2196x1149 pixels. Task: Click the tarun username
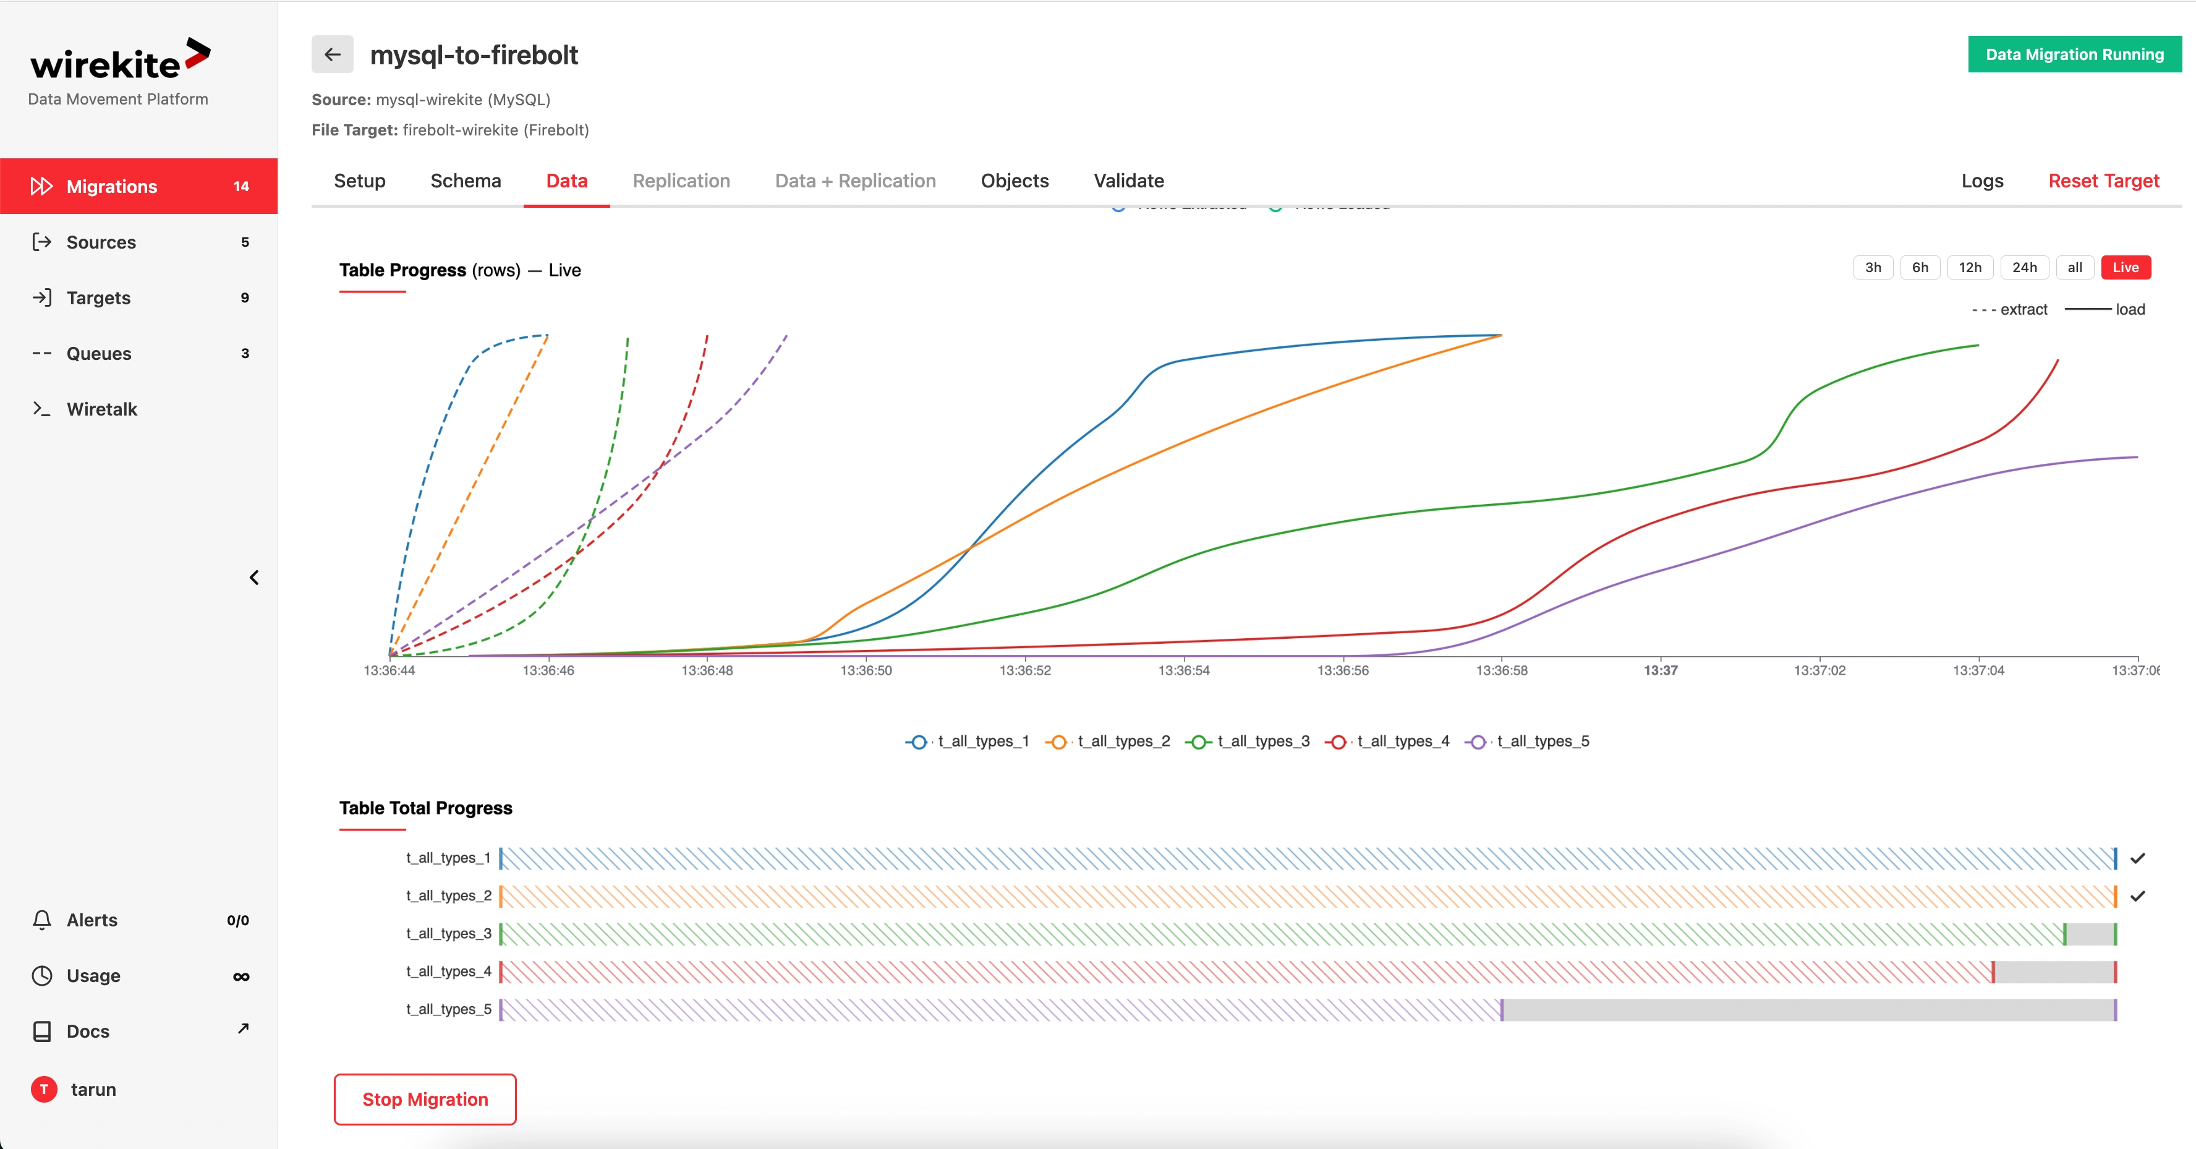pyautogui.click(x=94, y=1089)
